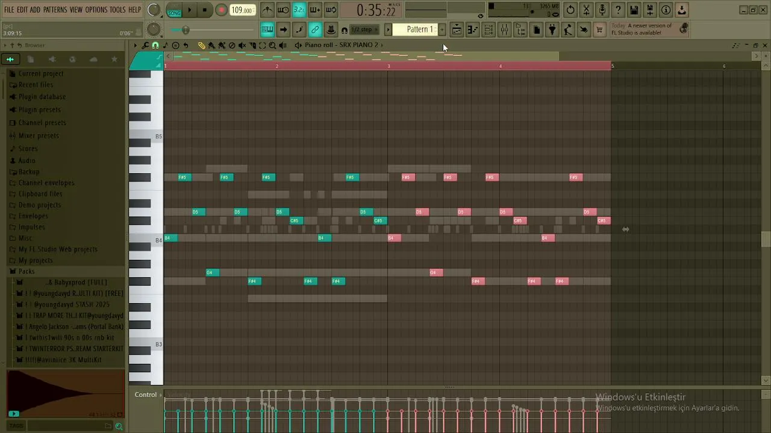This screenshot has height=433, width=771.
Task: Click the microphone audio recording icon
Action: (x=602, y=10)
